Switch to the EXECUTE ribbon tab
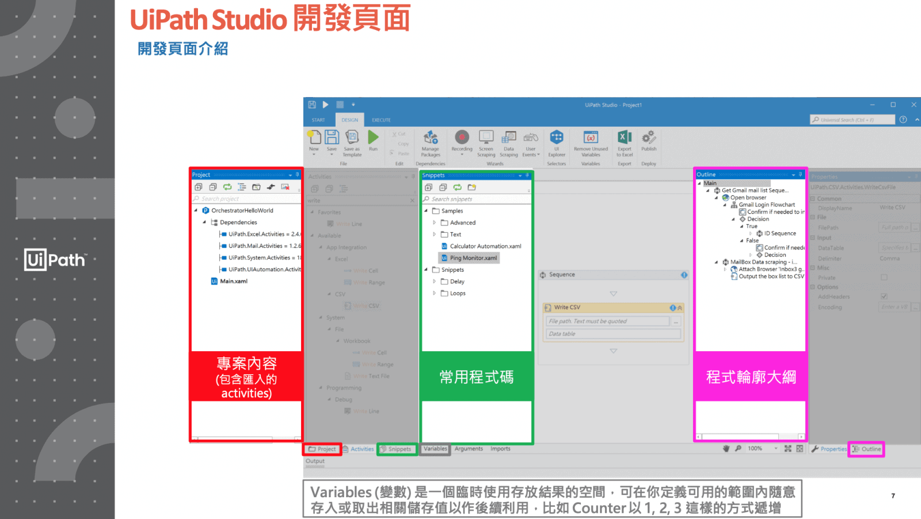921x519 pixels. 381,120
